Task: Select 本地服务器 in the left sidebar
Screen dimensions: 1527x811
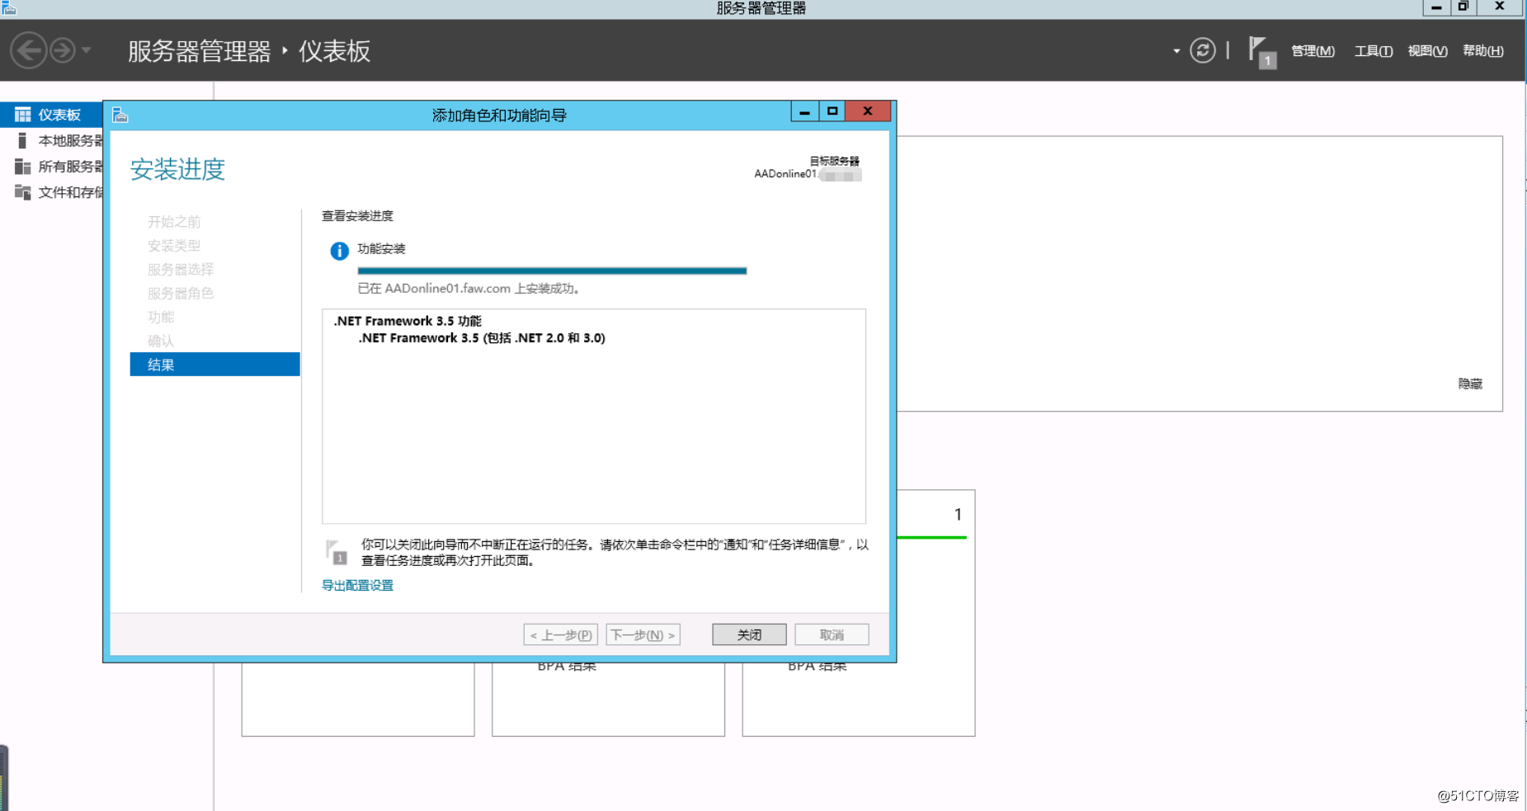Action: 51,141
